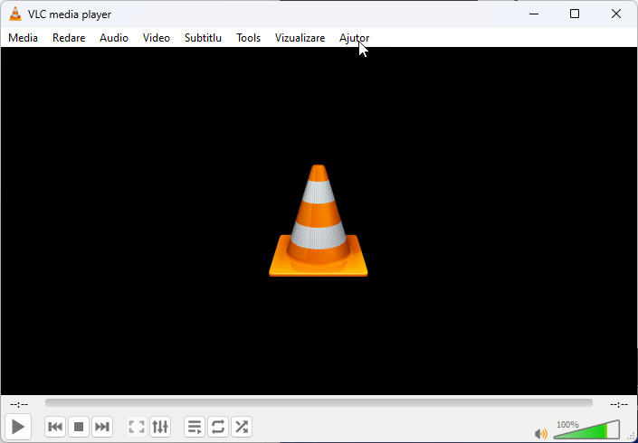Open the Ajutor menu

pyautogui.click(x=355, y=38)
